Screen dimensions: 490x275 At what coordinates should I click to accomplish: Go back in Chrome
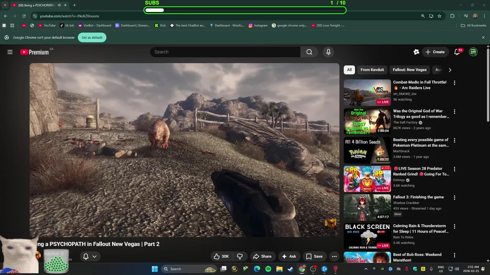point(5,16)
